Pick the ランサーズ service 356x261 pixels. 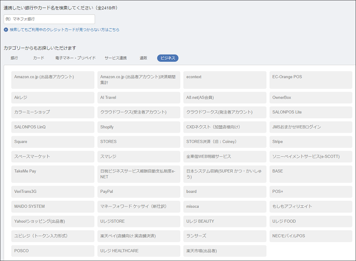pyautogui.click(x=225, y=236)
